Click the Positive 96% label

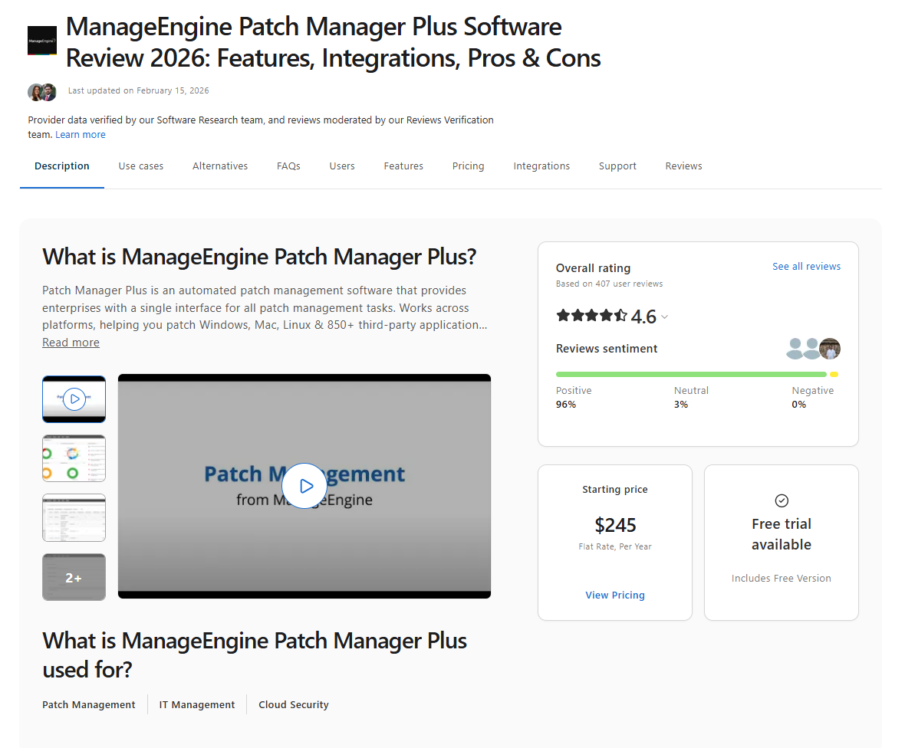click(574, 397)
